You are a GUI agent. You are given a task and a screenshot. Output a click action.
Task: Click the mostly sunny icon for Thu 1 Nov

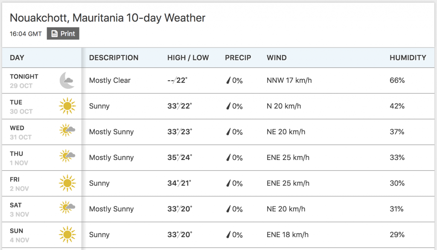(x=67, y=156)
